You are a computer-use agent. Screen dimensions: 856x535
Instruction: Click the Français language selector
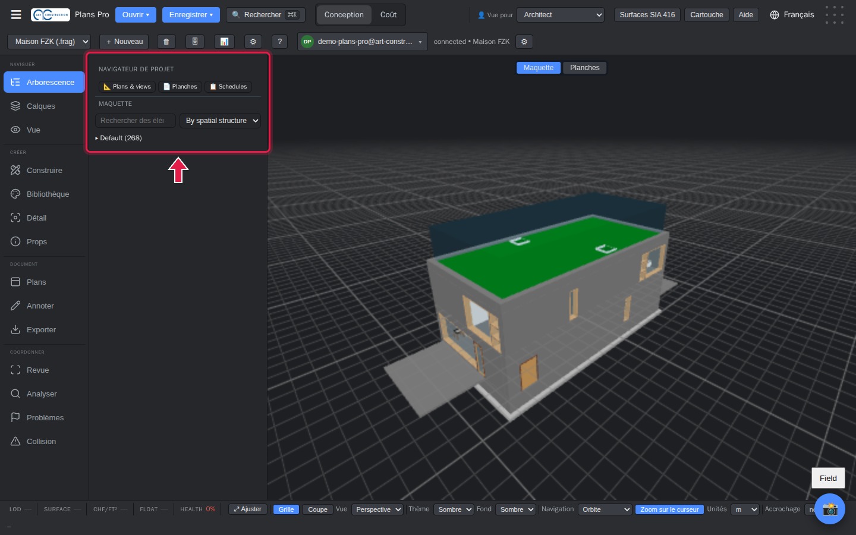pyautogui.click(x=792, y=15)
